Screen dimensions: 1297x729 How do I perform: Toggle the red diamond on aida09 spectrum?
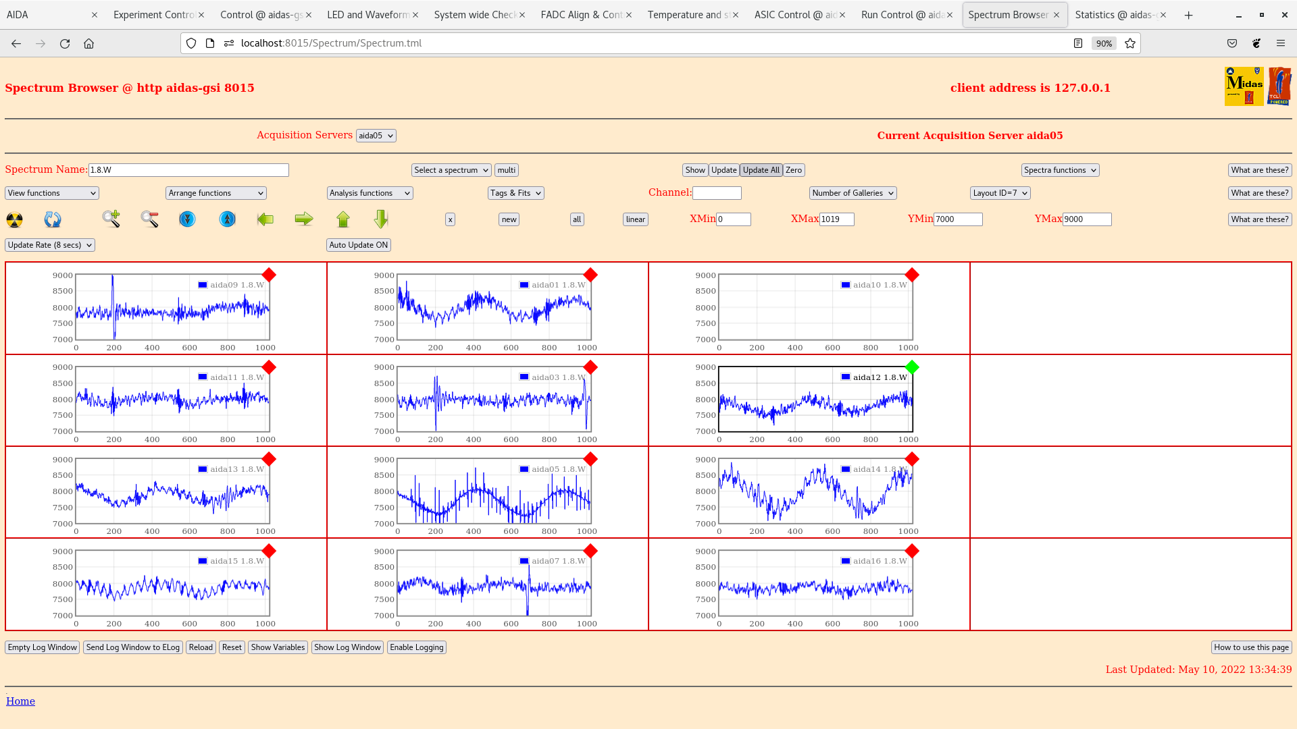pos(269,275)
